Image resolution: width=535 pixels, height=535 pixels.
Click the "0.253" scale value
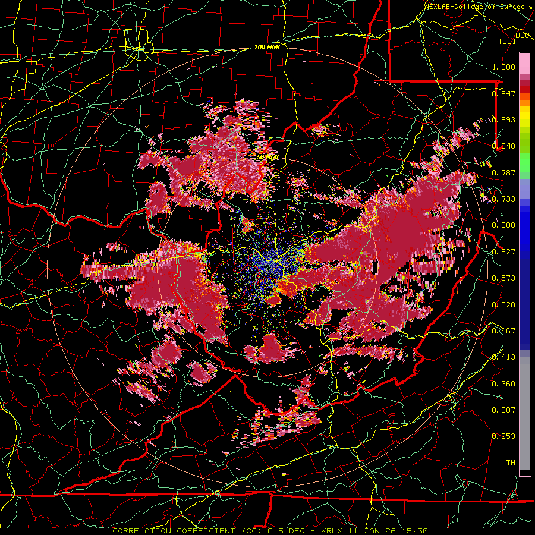(x=503, y=436)
